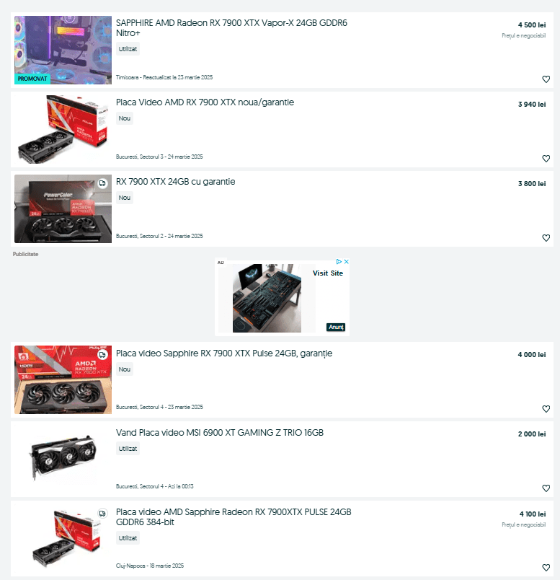
Task: Open the MSI triple-fan card thumbnail
Action: pos(63,457)
